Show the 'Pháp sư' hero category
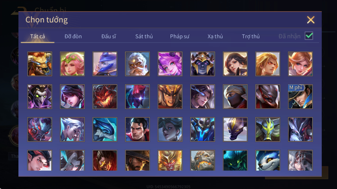 pyautogui.click(x=179, y=36)
